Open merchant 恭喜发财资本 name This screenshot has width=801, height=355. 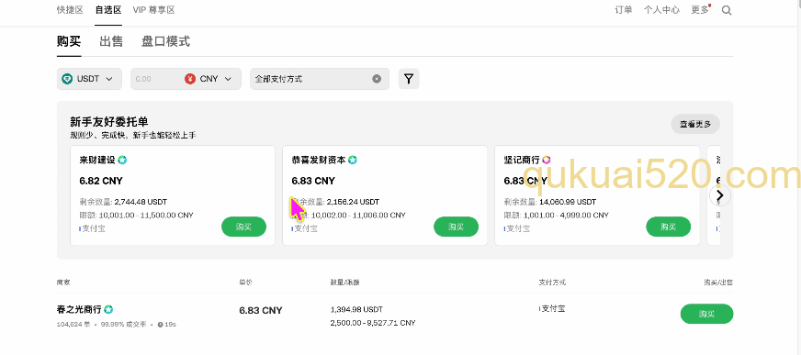tap(319, 160)
